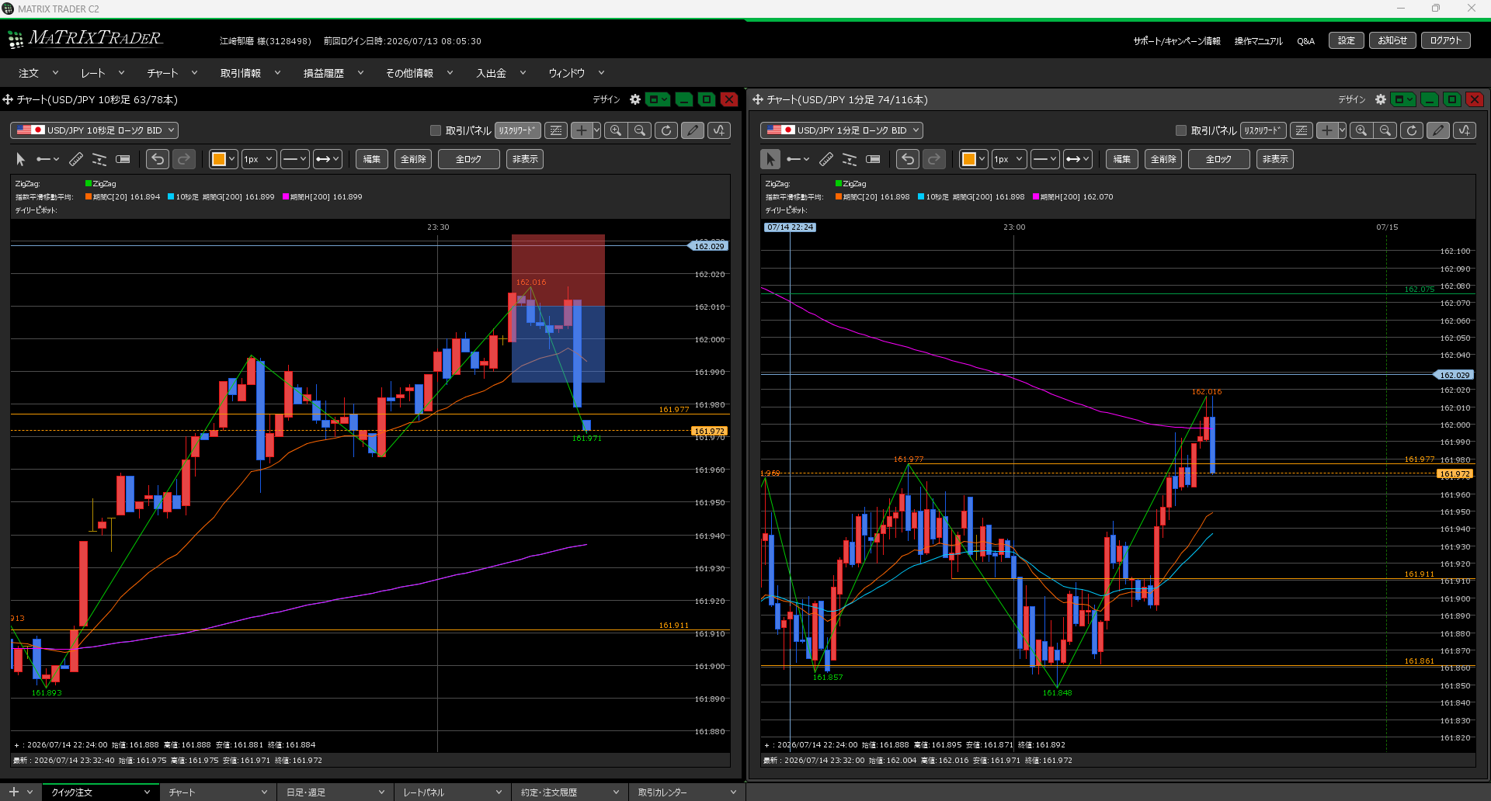The image size is (1491, 801).
Task: Open the add indicator button in 1分足 chart
Action: click(1465, 130)
